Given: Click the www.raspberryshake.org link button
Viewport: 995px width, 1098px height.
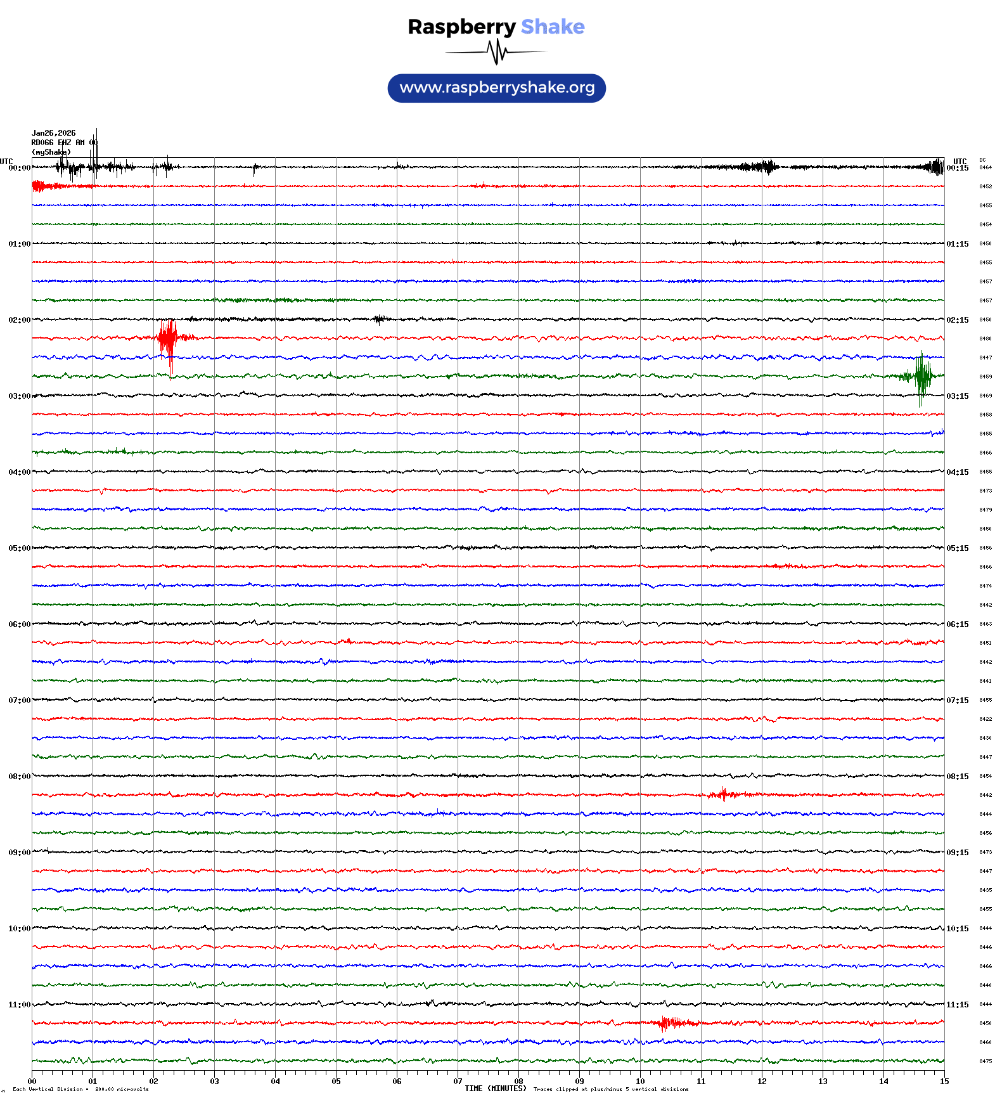Looking at the screenshot, I should [x=496, y=88].
